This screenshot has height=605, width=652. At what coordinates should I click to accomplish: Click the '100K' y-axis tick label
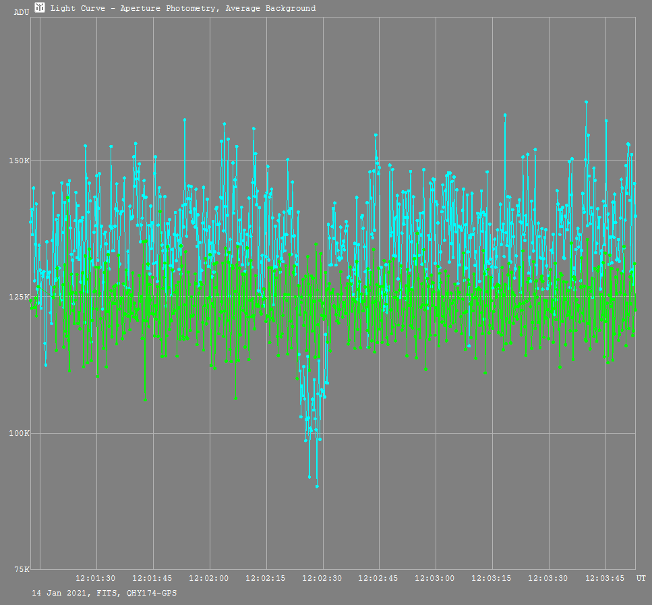19,433
